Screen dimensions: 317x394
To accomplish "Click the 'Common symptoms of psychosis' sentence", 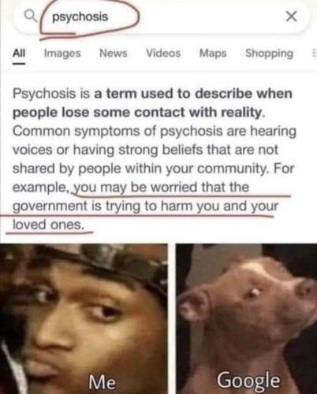I will [x=155, y=150].
